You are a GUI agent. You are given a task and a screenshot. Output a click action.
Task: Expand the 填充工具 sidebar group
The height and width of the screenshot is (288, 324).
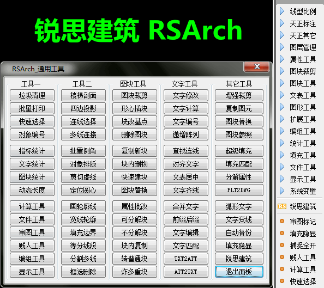[x=282, y=155]
